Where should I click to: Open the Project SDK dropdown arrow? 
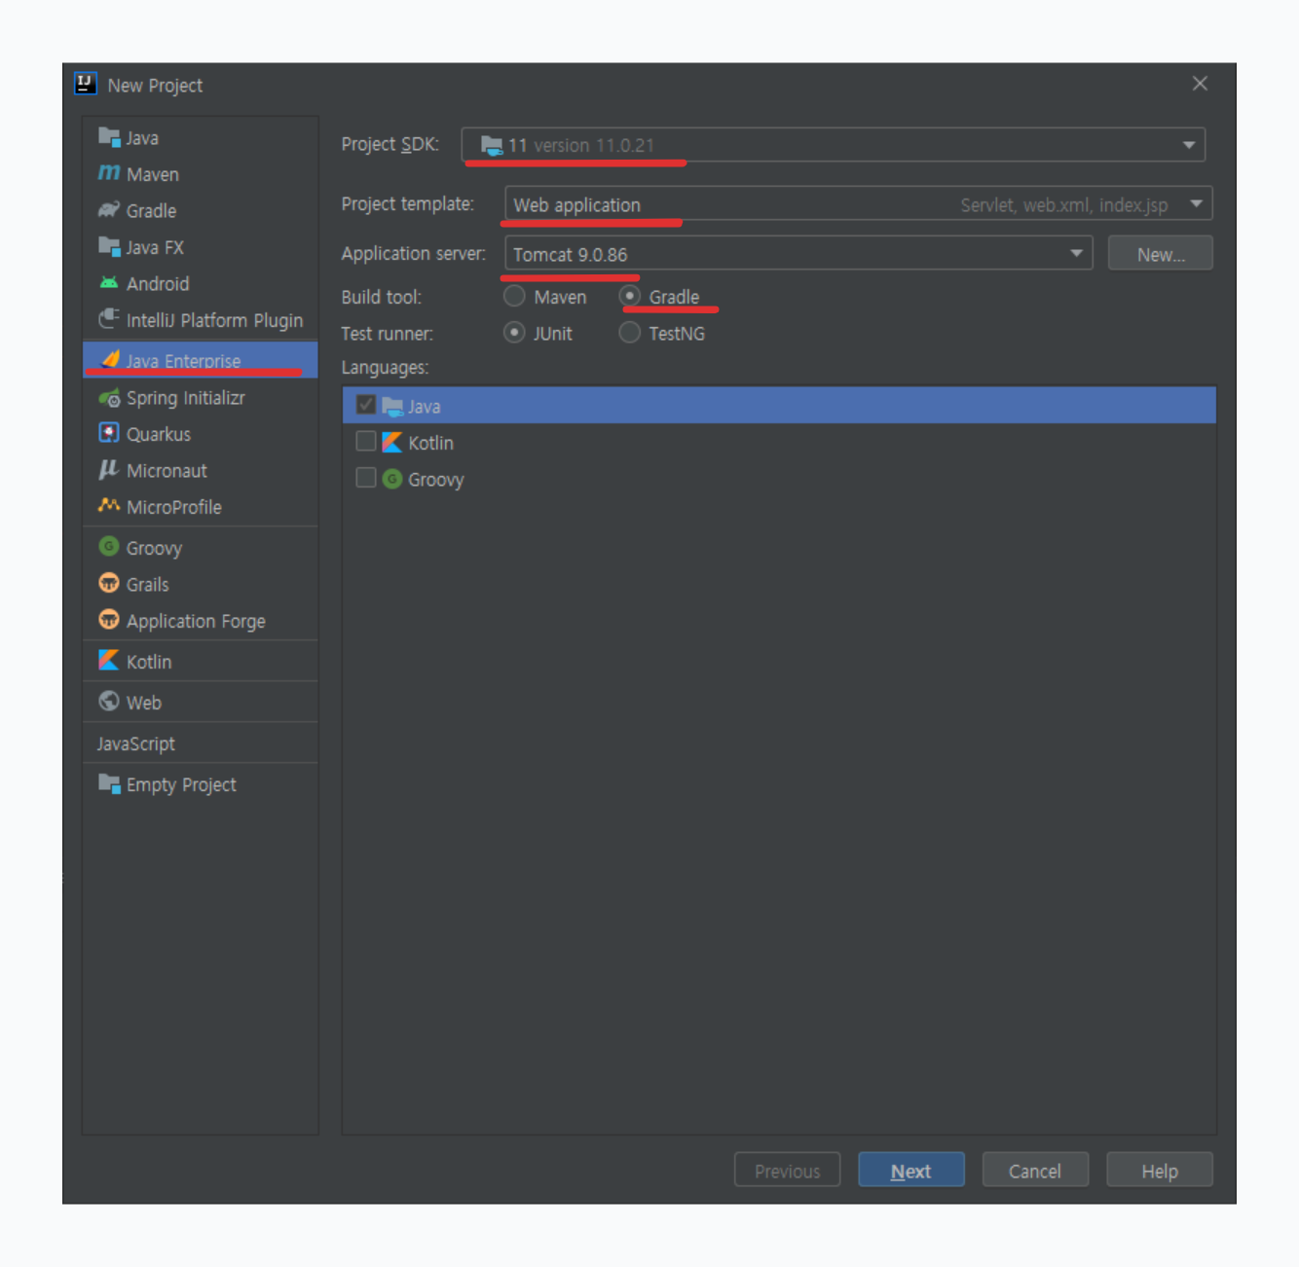(x=1189, y=145)
